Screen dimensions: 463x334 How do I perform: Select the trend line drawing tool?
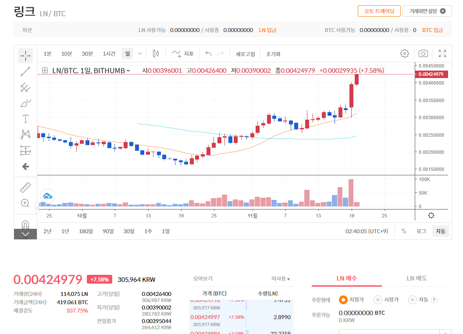25,71
